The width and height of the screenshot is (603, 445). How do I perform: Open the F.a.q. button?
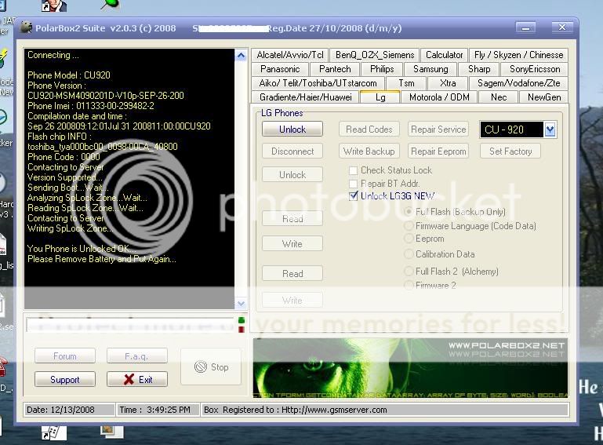tap(137, 356)
